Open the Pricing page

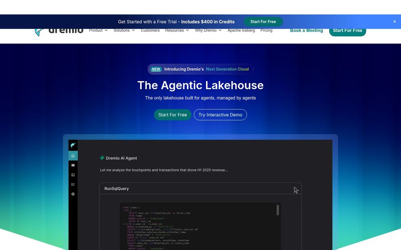pyautogui.click(x=266, y=30)
